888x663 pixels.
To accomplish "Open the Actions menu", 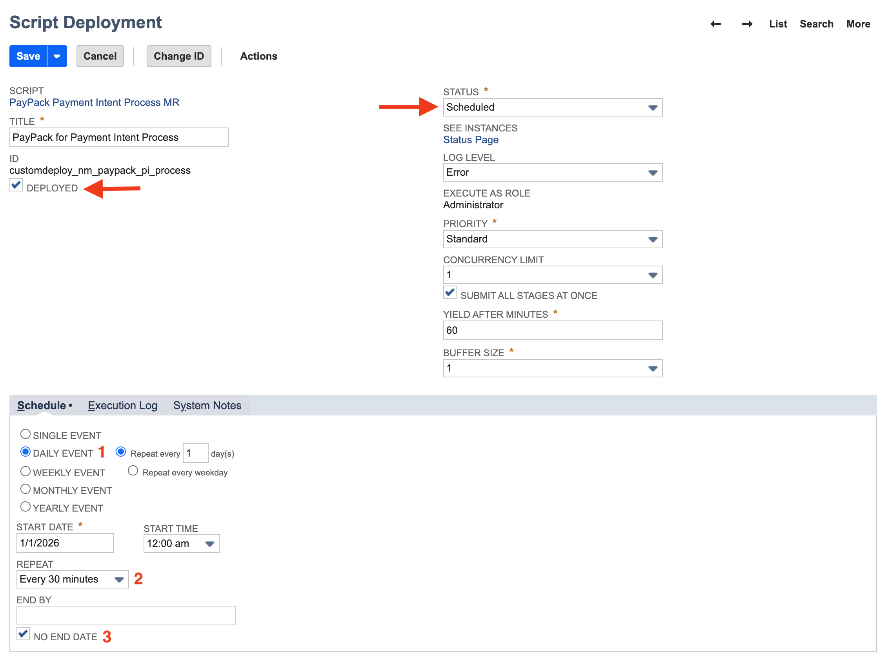I will pyautogui.click(x=258, y=56).
